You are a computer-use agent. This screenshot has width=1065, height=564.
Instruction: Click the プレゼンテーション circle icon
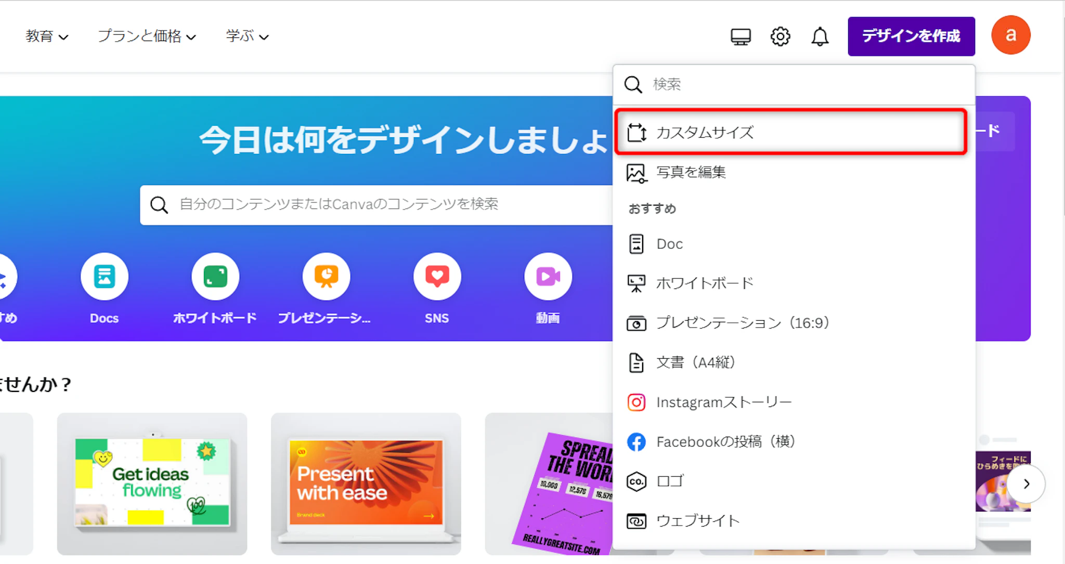(x=326, y=277)
